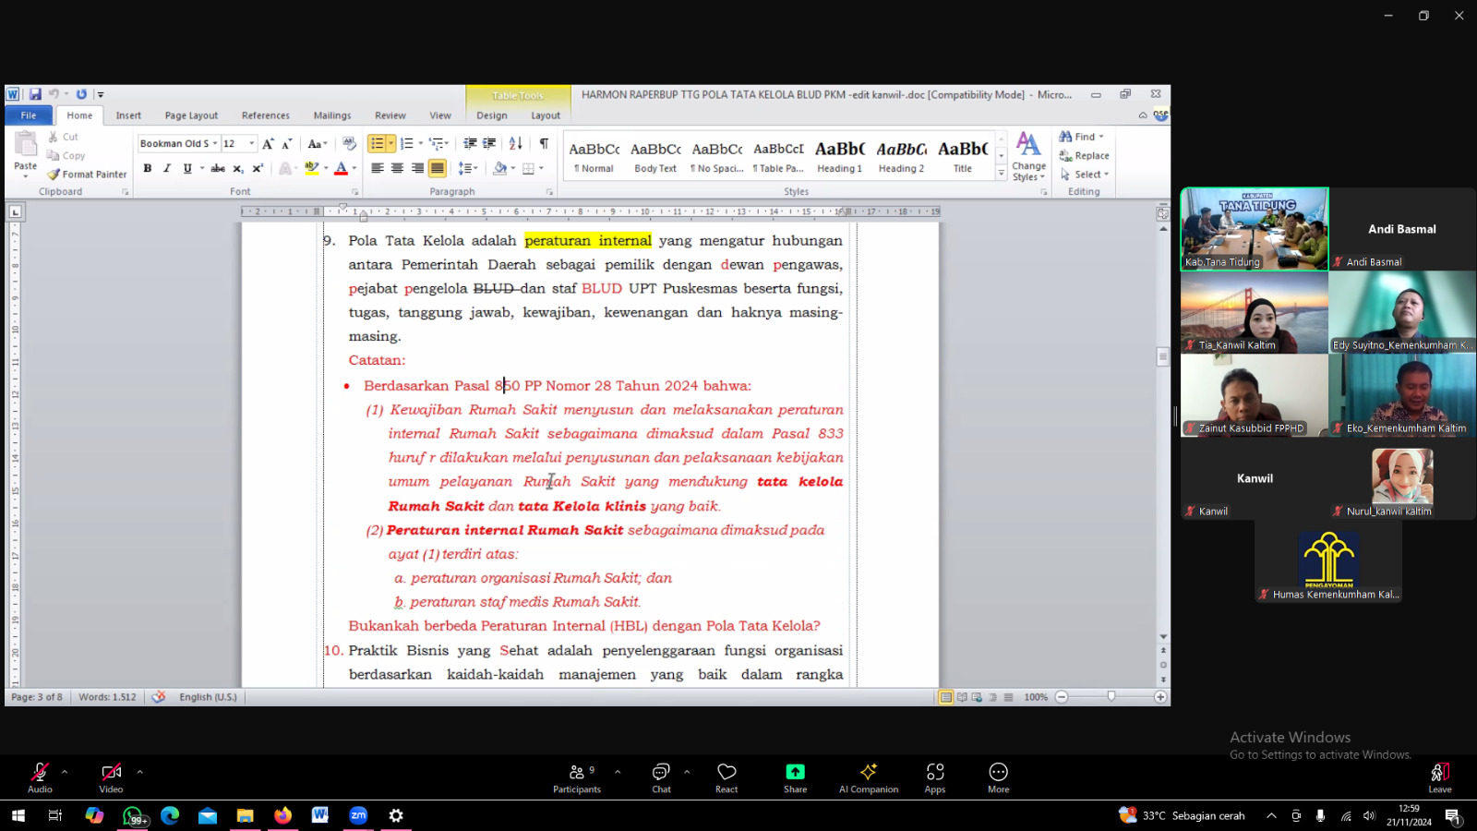Image resolution: width=1477 pixels, height=831 pixels.
Task: Toggle Strikethrough formatting
Action: click(x=218, y=168)
